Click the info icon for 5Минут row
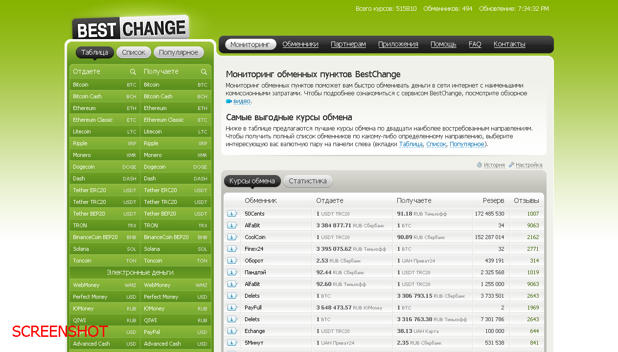The image size is (618, 352). (232, 343)
